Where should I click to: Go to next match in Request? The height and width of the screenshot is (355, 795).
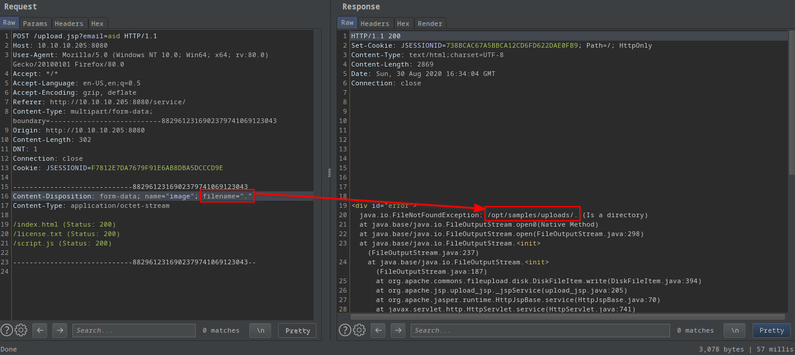click(x=60, y=330)
